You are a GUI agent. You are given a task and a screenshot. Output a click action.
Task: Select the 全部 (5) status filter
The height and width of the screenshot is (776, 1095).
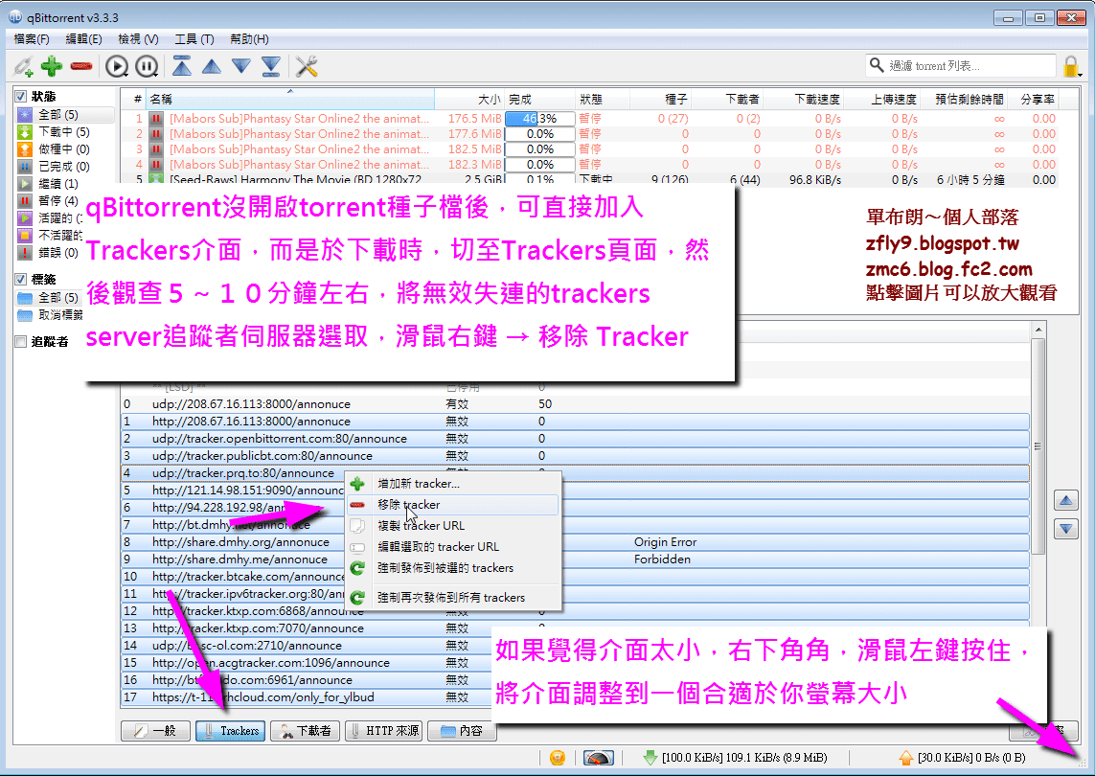(x=66, y=115)
